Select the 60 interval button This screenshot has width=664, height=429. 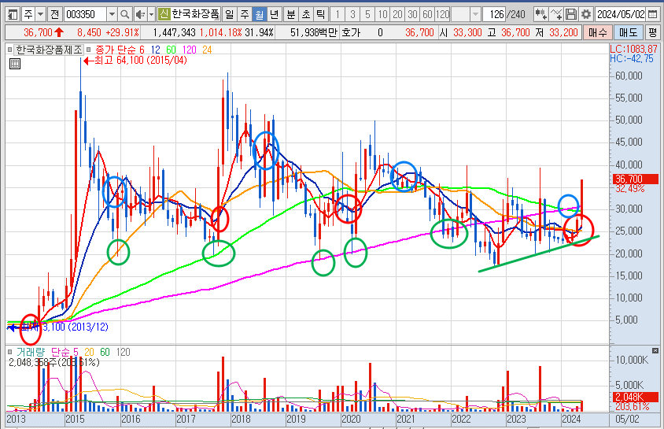[427, 15]
